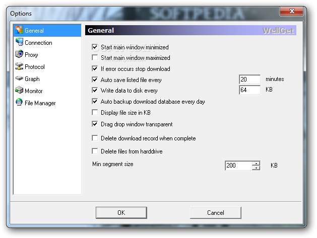This screenshot has width=317, height=238.
Task: Uncheck Start main window minimized
Action: pos(95,47)
